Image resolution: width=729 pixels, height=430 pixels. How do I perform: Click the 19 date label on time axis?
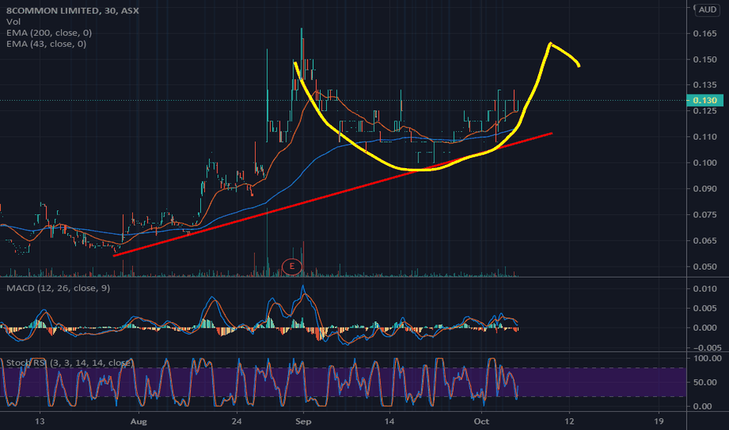coord(659,421)
